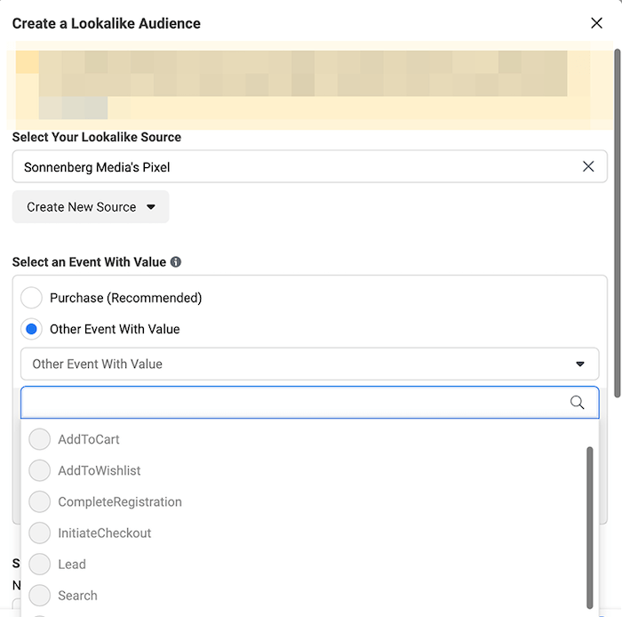Select the Purchase (Recommended) radio option
The image size is (622, 617).
pos(31,298)
